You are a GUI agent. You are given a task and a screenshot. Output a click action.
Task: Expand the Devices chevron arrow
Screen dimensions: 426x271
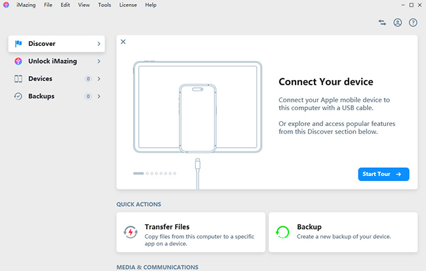pyautogui.click(x=99, y=79)
